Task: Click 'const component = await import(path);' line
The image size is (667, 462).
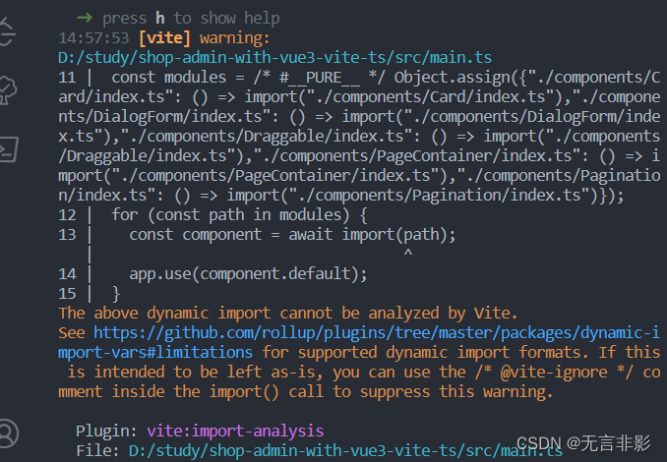Action: 292,235
